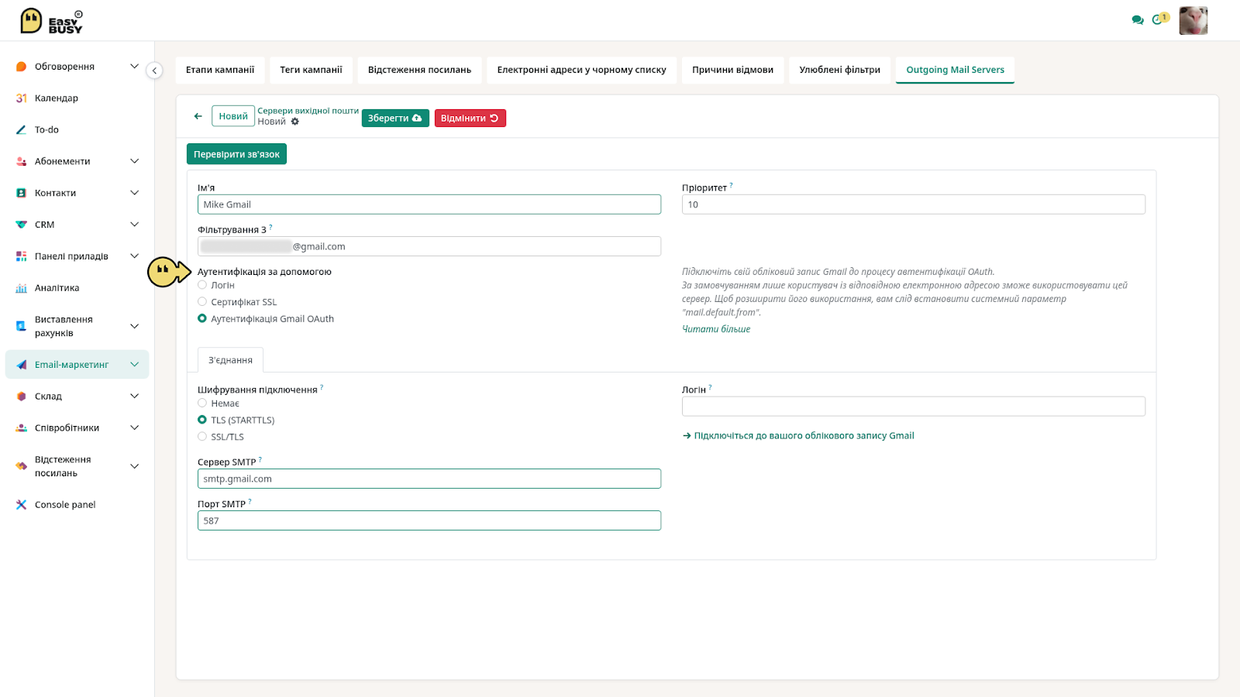
Task: Open the Email-маркетинг sidebar icon
Action: [22, 365]
